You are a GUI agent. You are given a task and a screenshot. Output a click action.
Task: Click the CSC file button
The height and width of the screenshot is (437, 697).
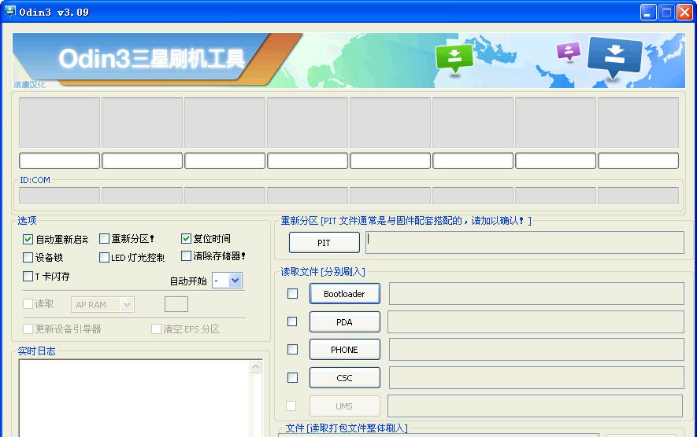click(344, 377)
